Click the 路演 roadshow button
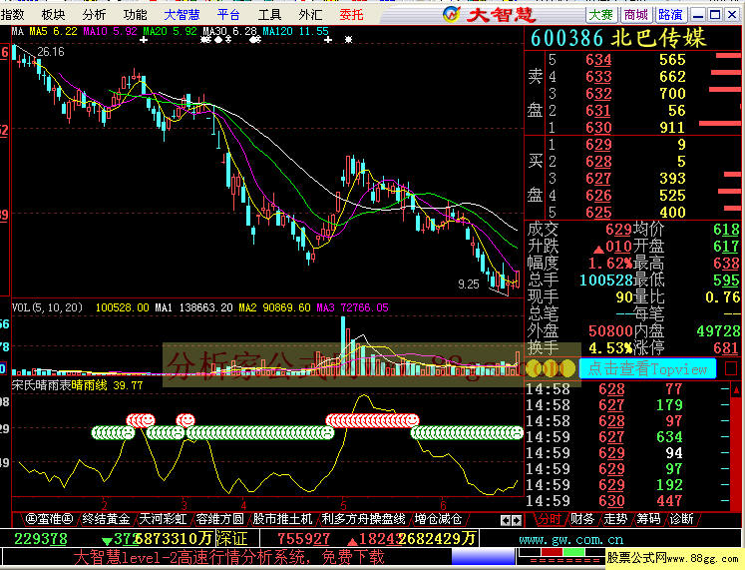This screenshot has height=570, width=745. (671, 15)
